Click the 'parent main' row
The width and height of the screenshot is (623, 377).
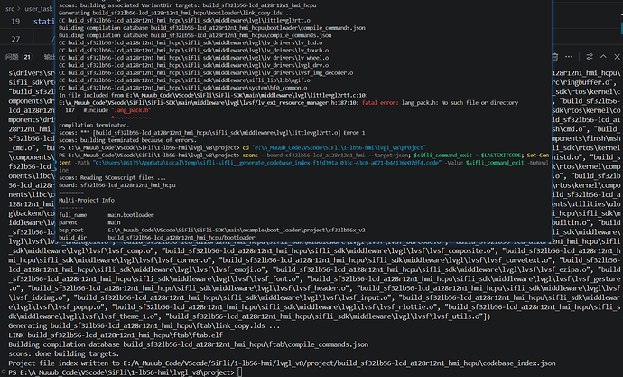(x=89, y=222)
